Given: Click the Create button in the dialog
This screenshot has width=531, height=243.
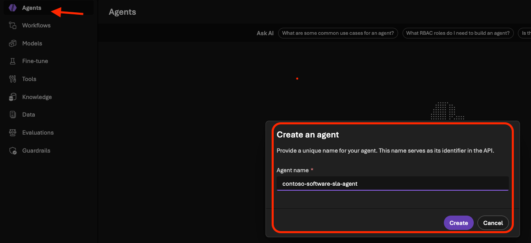Looking at the screenshot, I should [x=459, y=223].
